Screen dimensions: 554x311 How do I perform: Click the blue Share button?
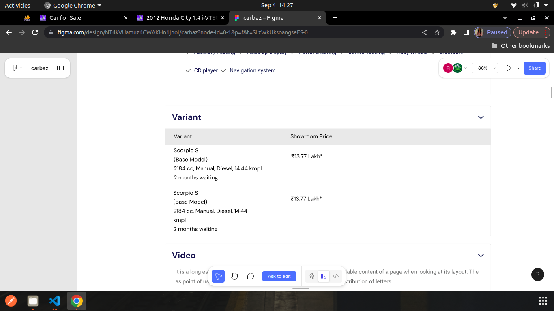535,68
